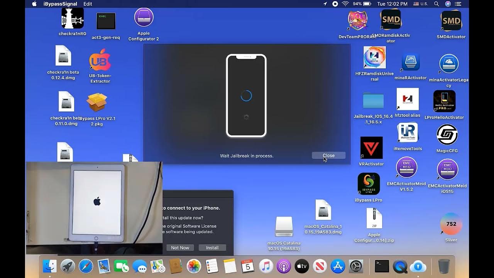This screenshot has width=494, height=278.
Task: Open the Mail stamp app in the dock
Action: pyautogui.click(x=104, y=266)
